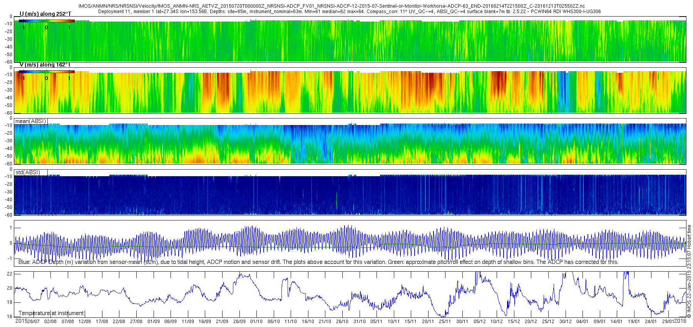This screenshot has width=693, height=327.
Task: Click the NetCDF file path title text
Action: 331,6
